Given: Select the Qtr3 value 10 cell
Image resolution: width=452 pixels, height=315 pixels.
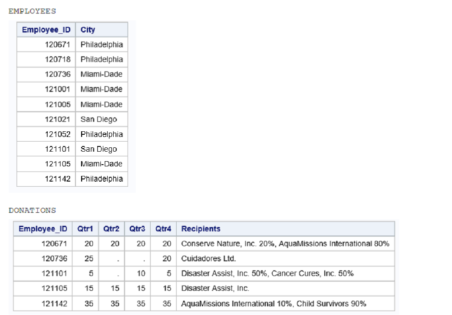Looking at the screenshot, I should click(141, 273).
